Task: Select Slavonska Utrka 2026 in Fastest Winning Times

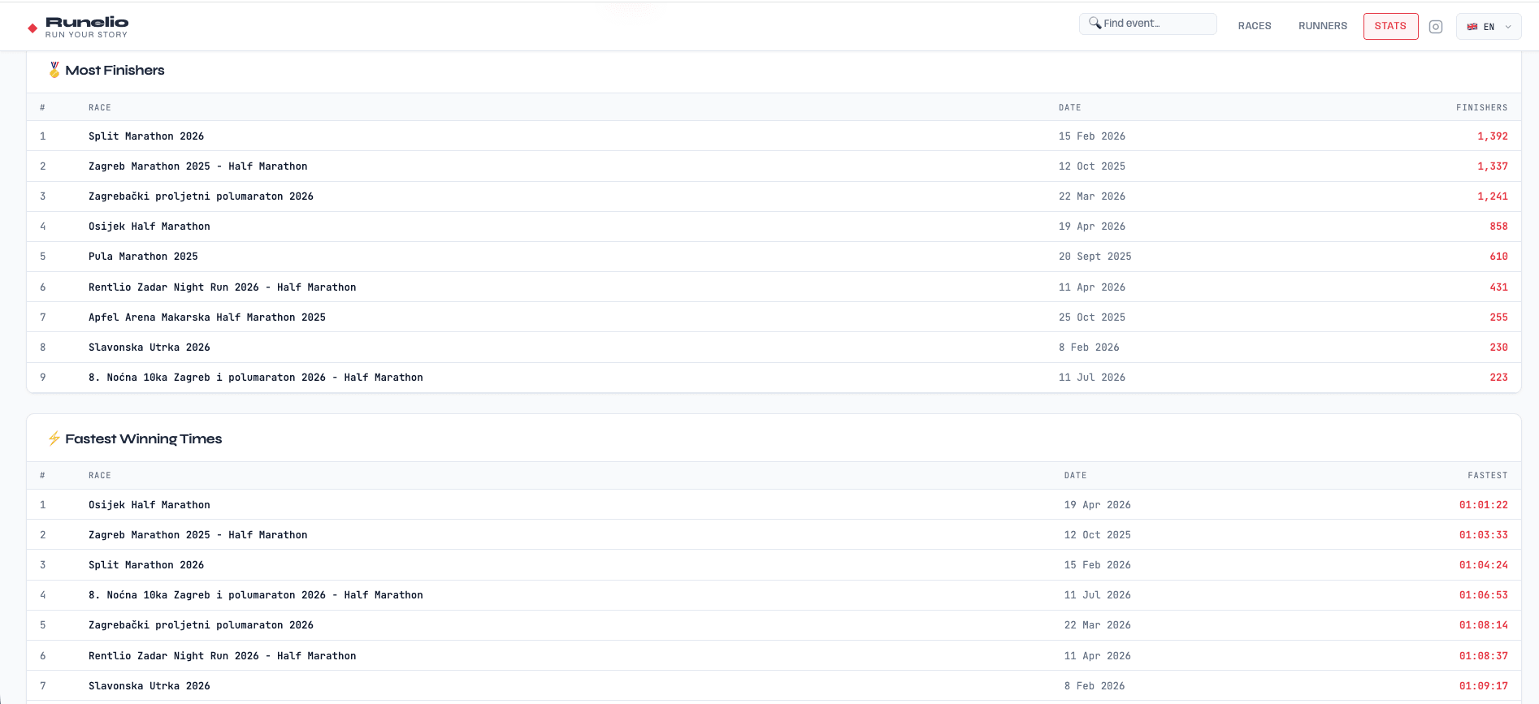Action: point(150,686)
